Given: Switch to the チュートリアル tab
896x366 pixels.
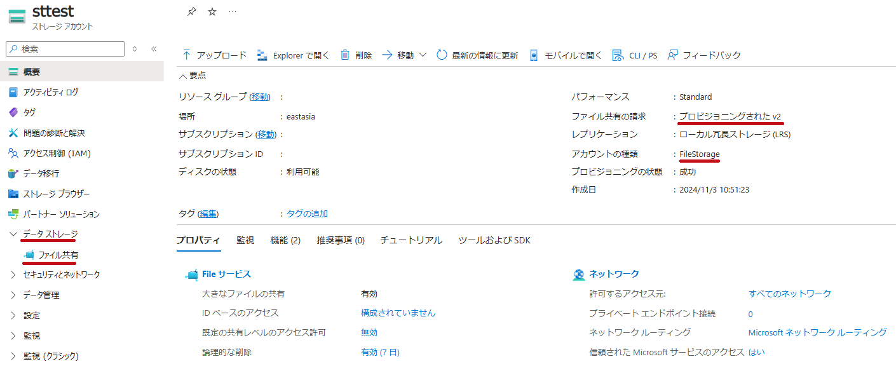Looking at the screenshot, I should point(411,240).
